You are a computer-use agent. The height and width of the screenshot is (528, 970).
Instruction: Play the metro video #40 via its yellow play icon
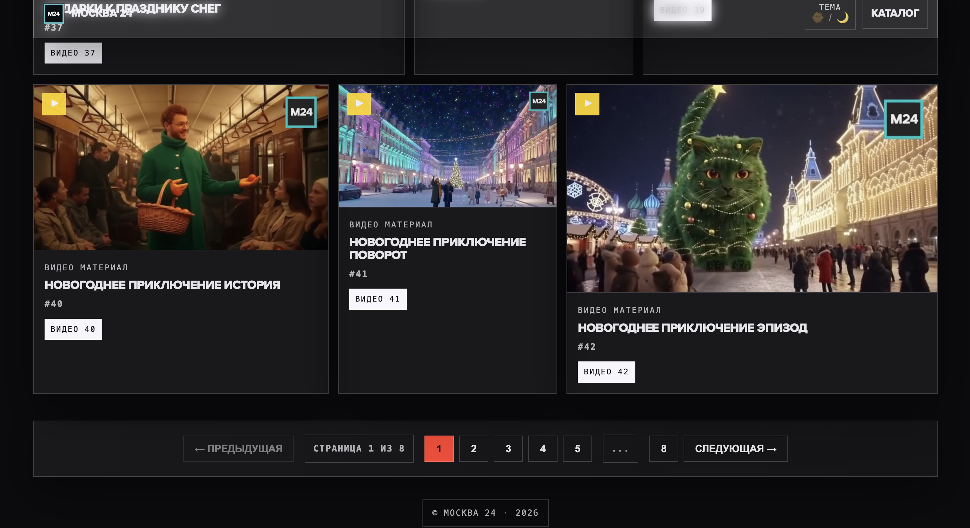pos(54,104)
